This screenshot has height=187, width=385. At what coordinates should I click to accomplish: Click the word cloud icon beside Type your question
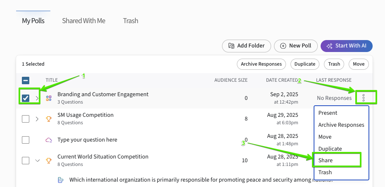[x=49, y=140]
